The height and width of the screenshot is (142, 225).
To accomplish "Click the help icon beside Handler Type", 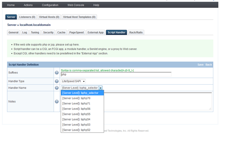I will 57,81.
